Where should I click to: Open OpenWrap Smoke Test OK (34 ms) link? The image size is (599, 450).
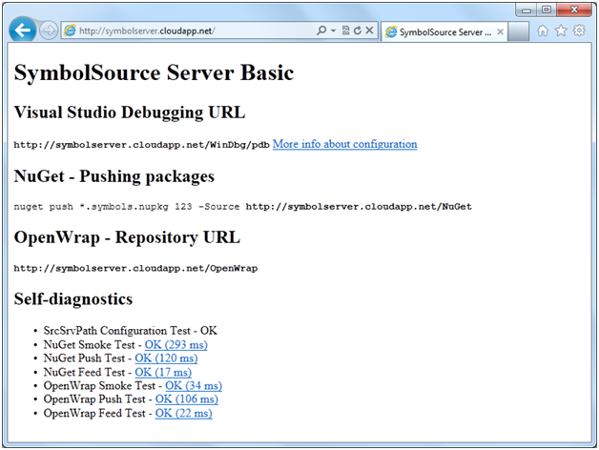pyautogui.click(x=194, y=385)
